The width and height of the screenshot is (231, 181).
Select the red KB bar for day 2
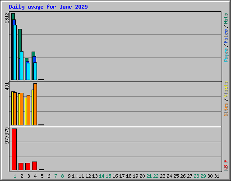(21, 167)
